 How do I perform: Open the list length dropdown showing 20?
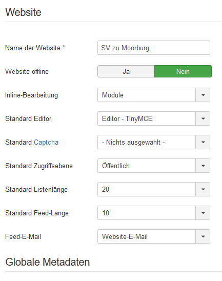[154, 189]
